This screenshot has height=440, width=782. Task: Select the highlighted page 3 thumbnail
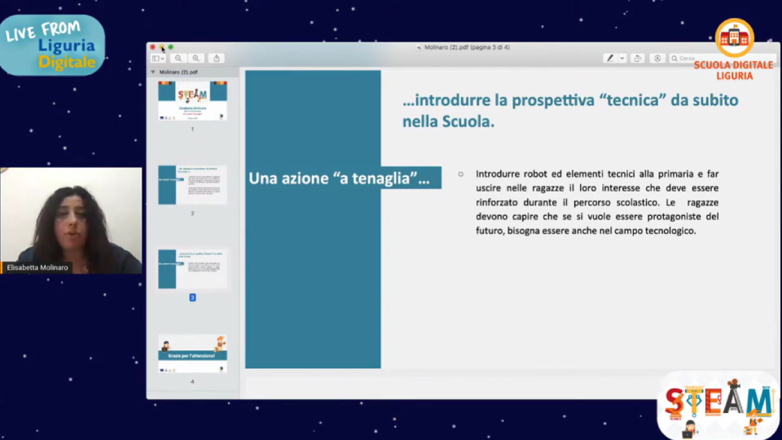coord(192,269)
